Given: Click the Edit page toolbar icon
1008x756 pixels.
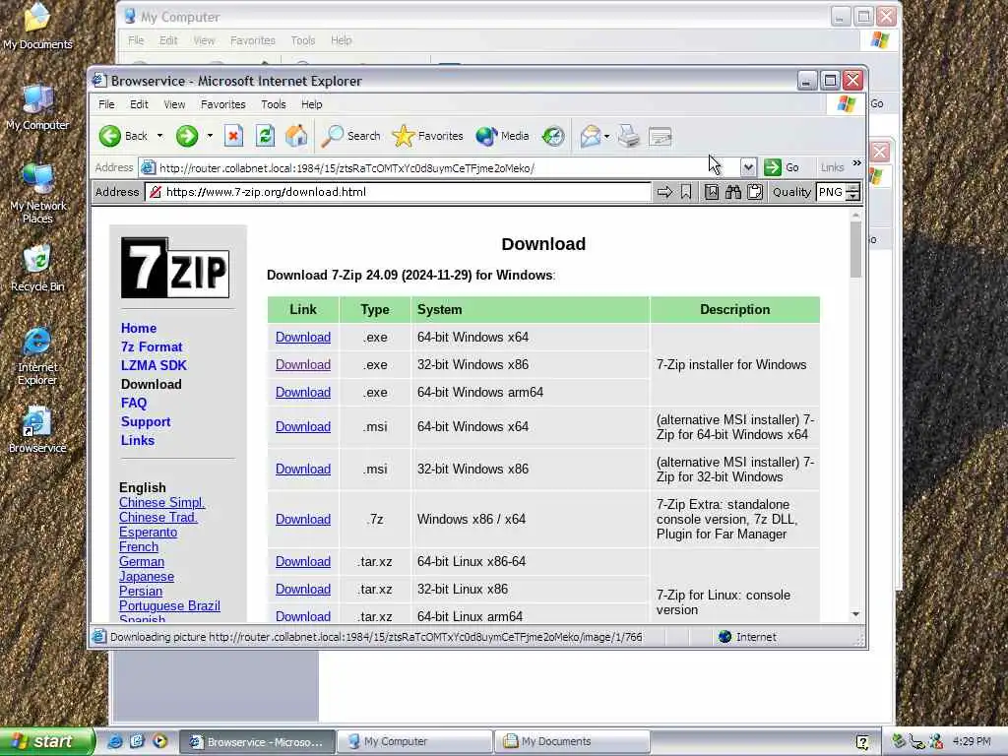Looking at the screenshot, I should pos(661,136).
